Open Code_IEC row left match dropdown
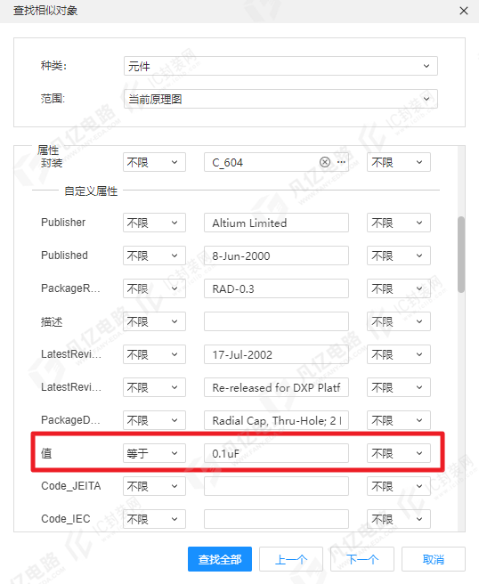 tap(154, 519)
